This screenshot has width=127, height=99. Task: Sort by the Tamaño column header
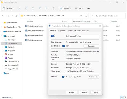coord(114,22)
